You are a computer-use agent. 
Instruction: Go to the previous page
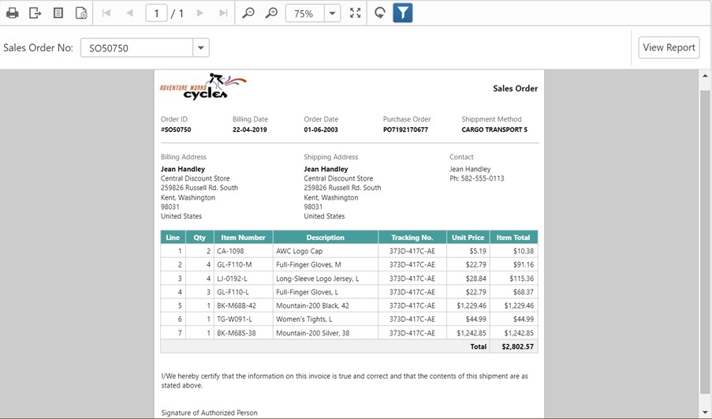tap(129, 13)
